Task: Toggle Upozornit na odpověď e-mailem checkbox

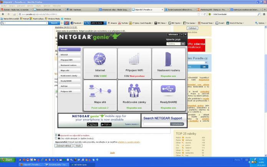Action: point(56,135)
